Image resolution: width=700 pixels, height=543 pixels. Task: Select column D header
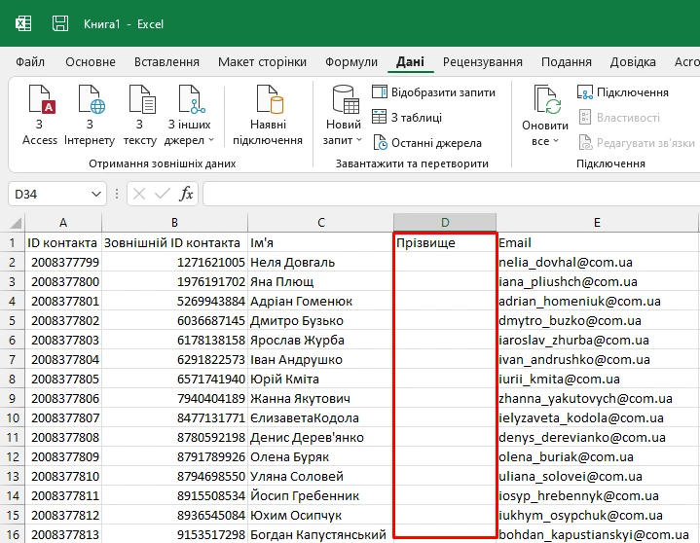click(444, 223)
